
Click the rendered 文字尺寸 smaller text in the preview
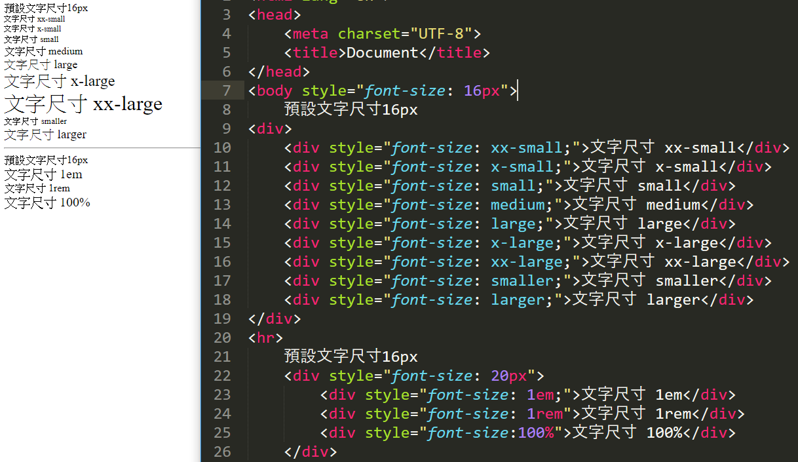click(35, 121)
